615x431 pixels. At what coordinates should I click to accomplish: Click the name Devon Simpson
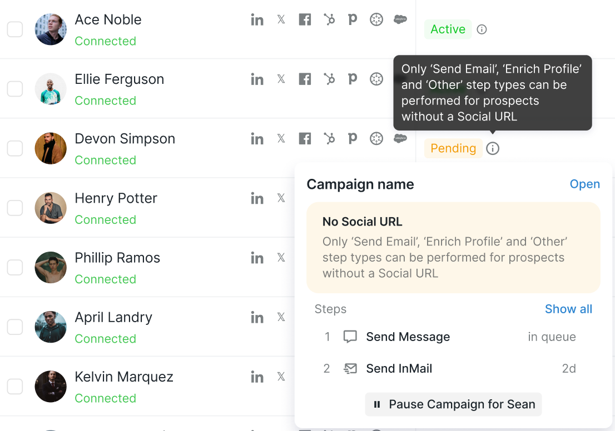pos(125,139)
